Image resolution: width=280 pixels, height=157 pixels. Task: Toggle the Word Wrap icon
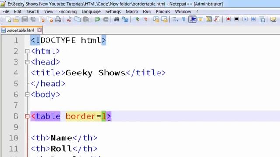pos(175,19)
